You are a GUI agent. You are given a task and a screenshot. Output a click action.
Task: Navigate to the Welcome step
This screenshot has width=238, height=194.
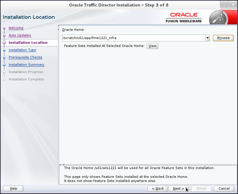pyautogui.click(x=16, y=28)
